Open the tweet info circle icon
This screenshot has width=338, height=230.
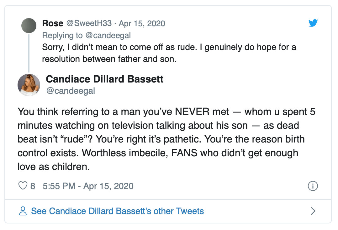pos(313,186)
